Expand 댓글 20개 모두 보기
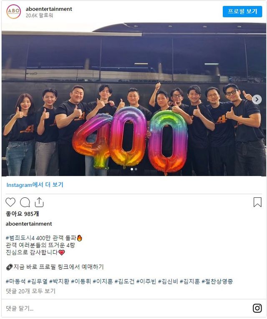The image size is (267, 319). click(30, 291)
